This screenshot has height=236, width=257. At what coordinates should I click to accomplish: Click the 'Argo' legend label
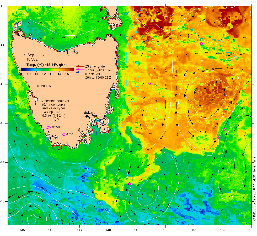[69, 134]
